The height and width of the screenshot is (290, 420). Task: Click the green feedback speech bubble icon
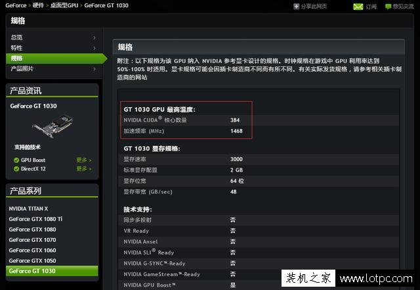(388, 7)
